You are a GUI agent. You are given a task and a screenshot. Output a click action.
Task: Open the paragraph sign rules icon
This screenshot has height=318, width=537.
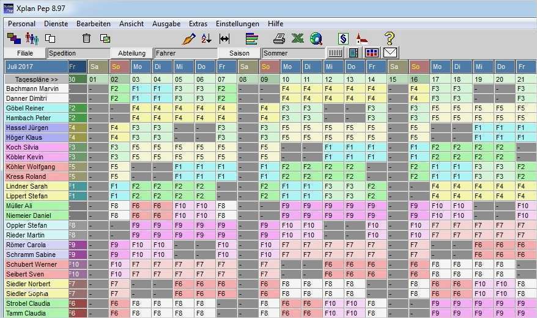point(343,38)
